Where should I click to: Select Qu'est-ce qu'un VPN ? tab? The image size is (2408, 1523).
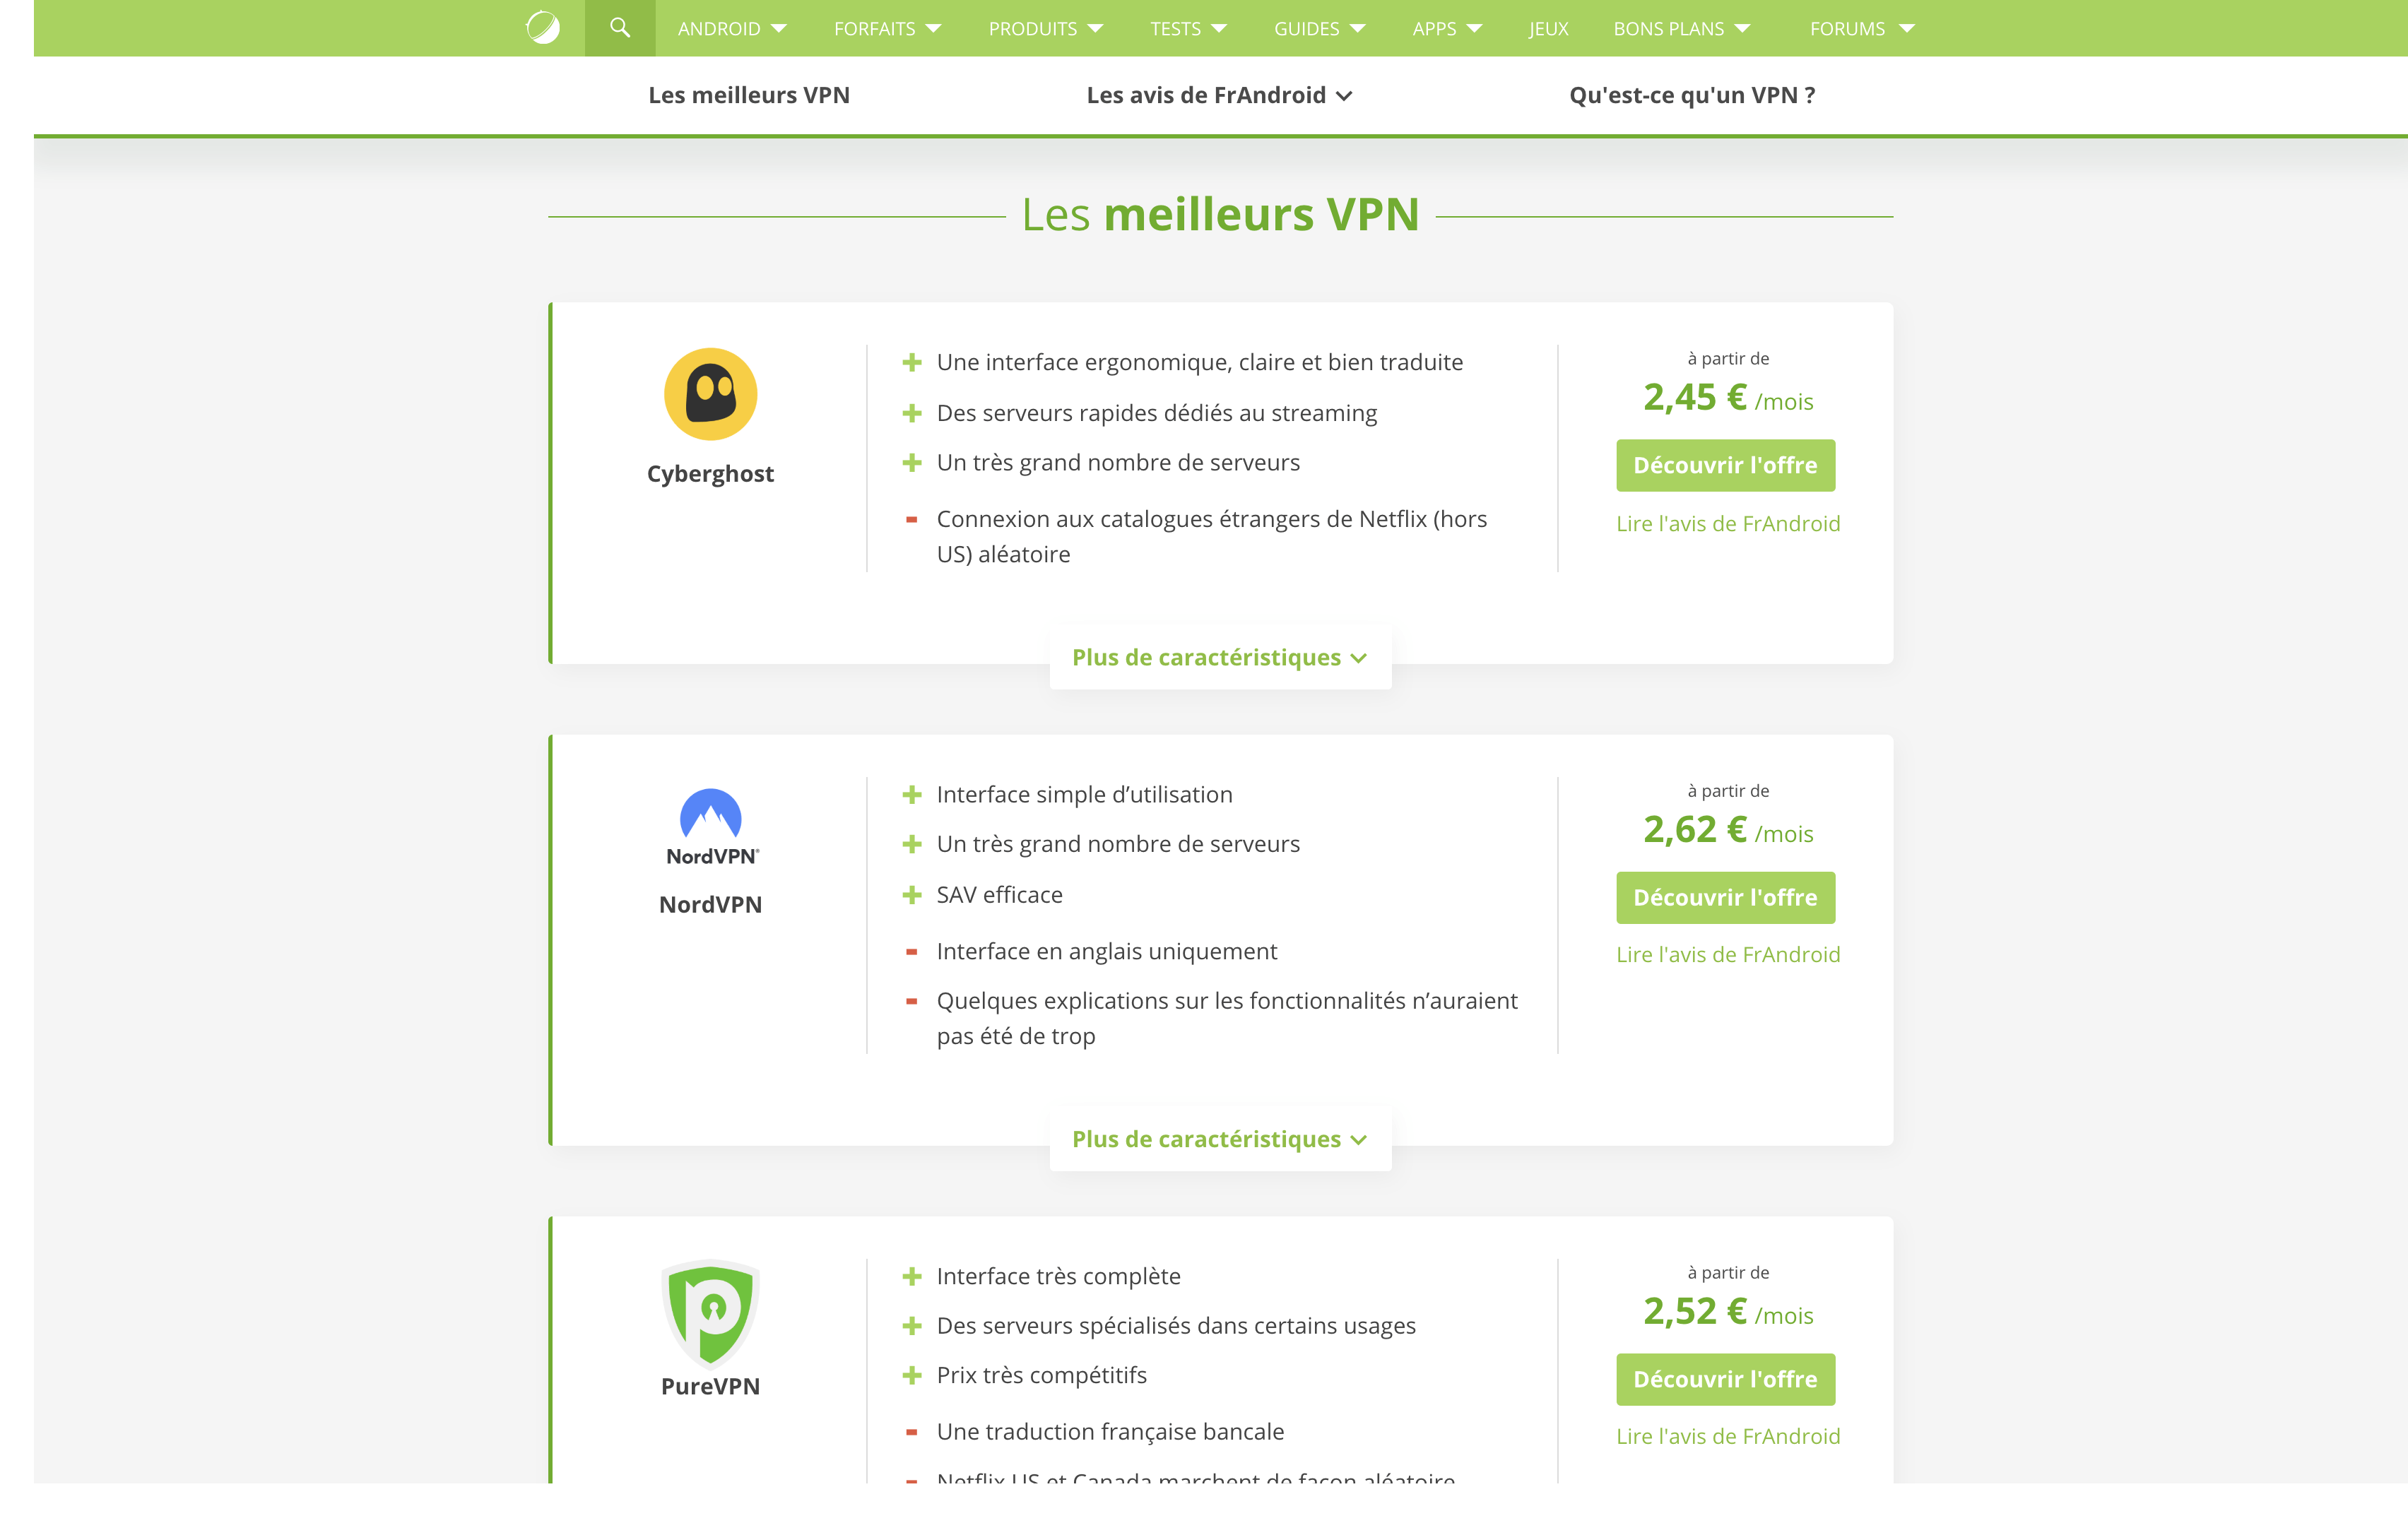1692,95
